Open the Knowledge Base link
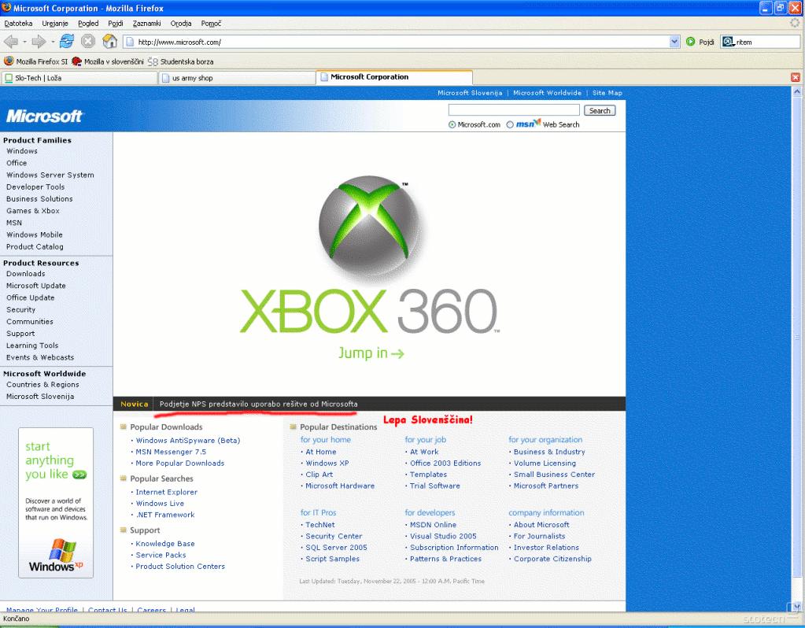The image size is (805, 628). point(164,544)
